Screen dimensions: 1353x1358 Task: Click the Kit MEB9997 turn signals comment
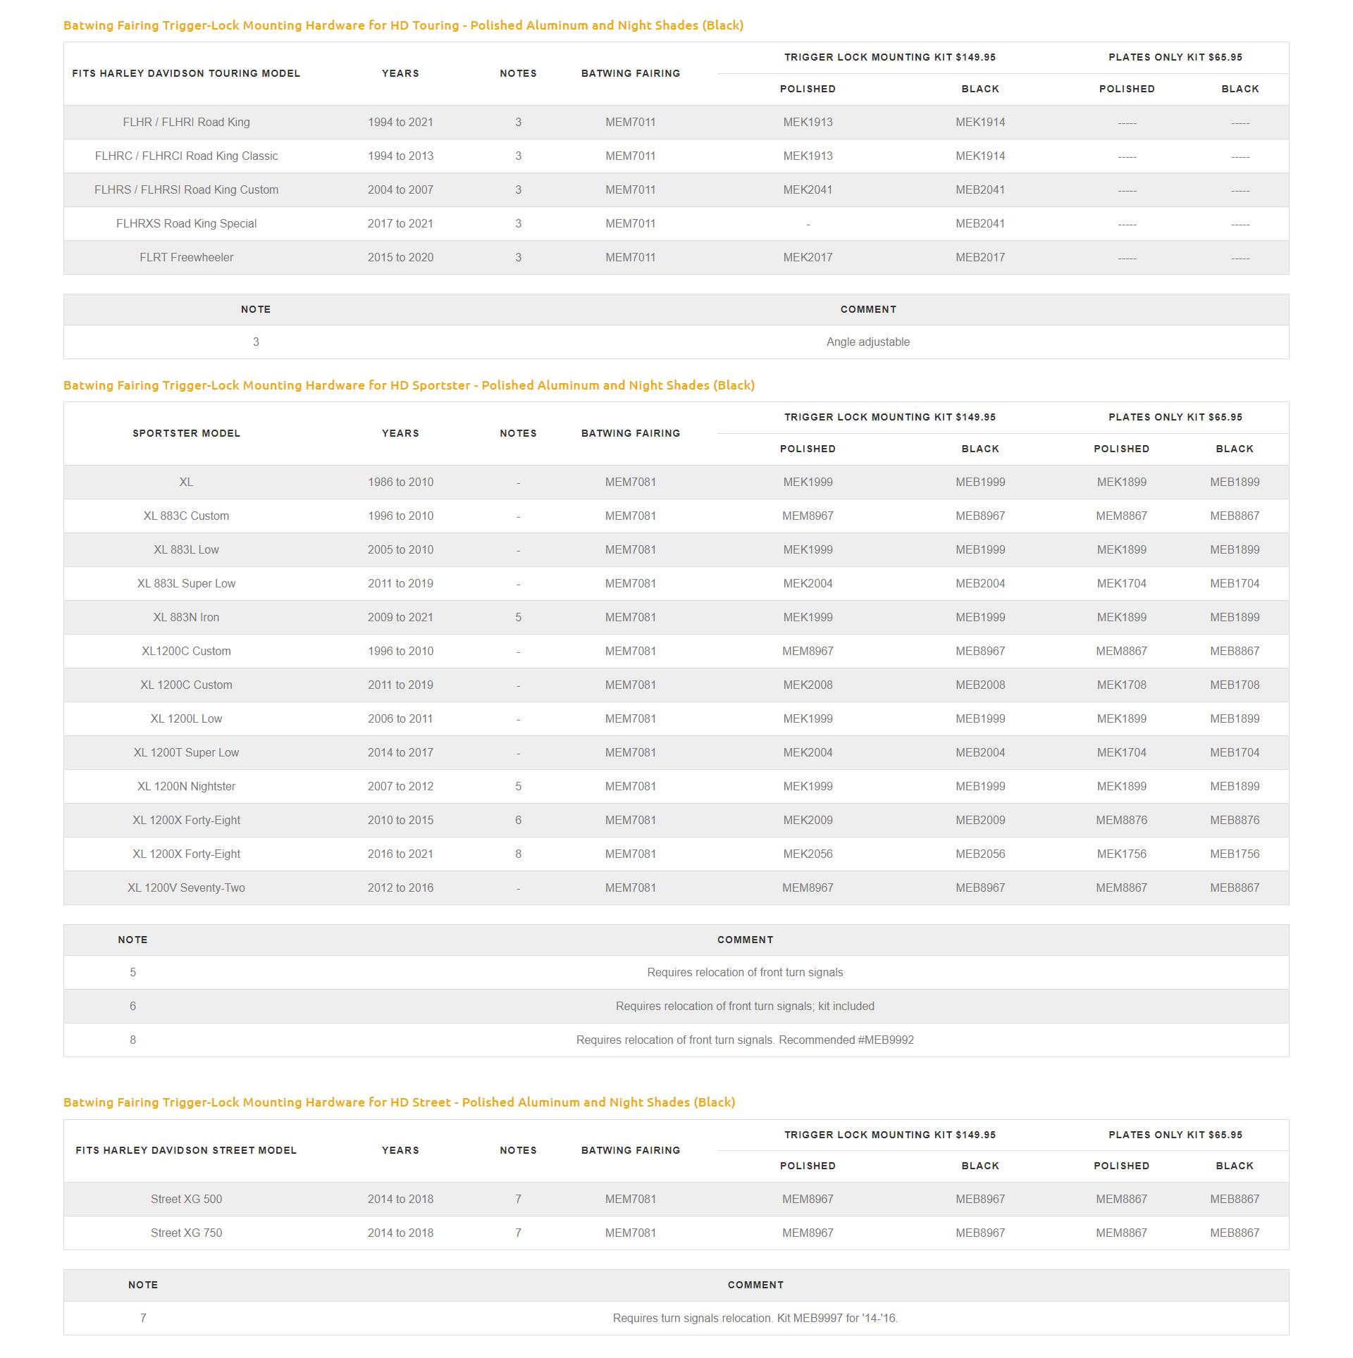(x=755, y=1319)
